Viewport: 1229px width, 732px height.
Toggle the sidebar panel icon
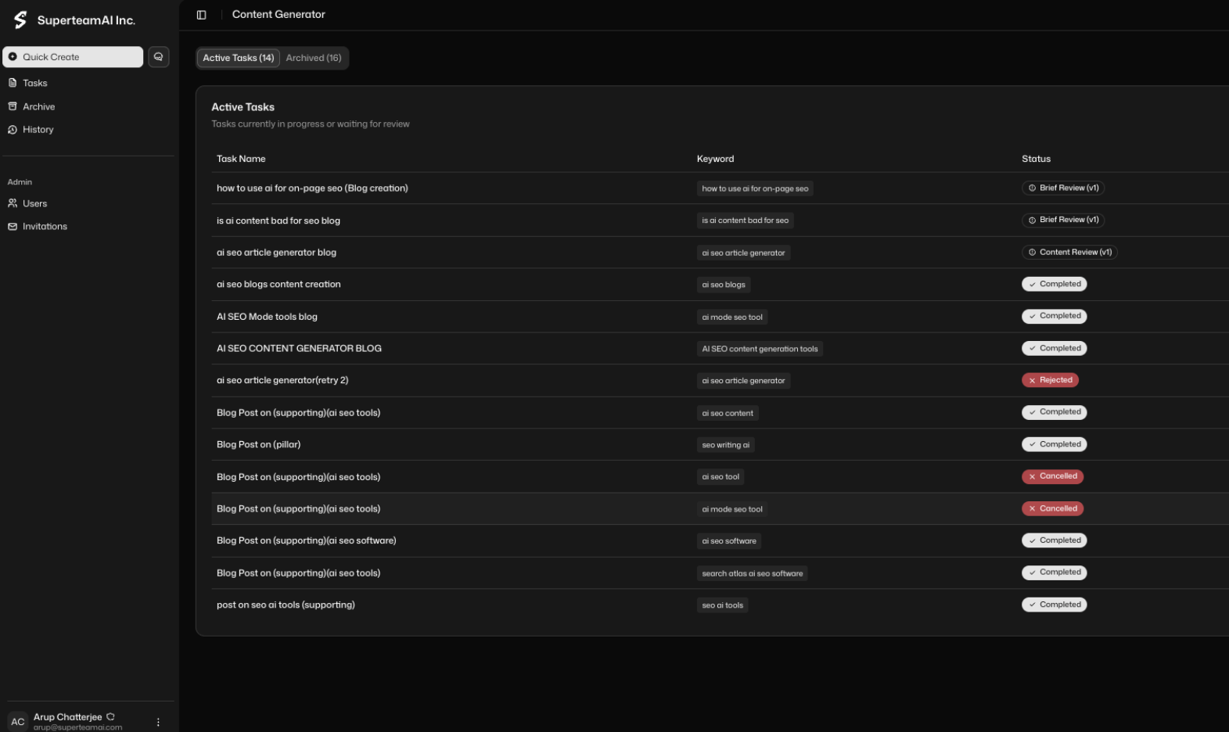(x=201, y=15)
